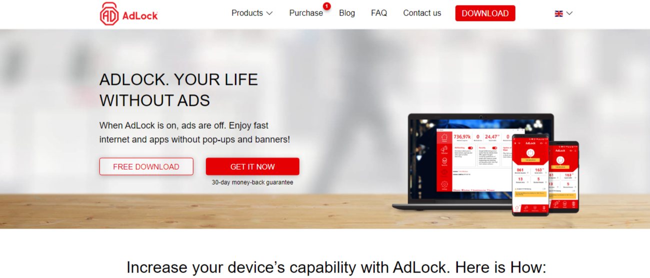
Task: Click the UK flag language icon
Action: click(x=558, y=13)
